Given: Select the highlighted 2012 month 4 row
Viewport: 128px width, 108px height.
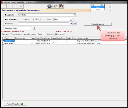Looking at the screenshot, I should 98,7.
